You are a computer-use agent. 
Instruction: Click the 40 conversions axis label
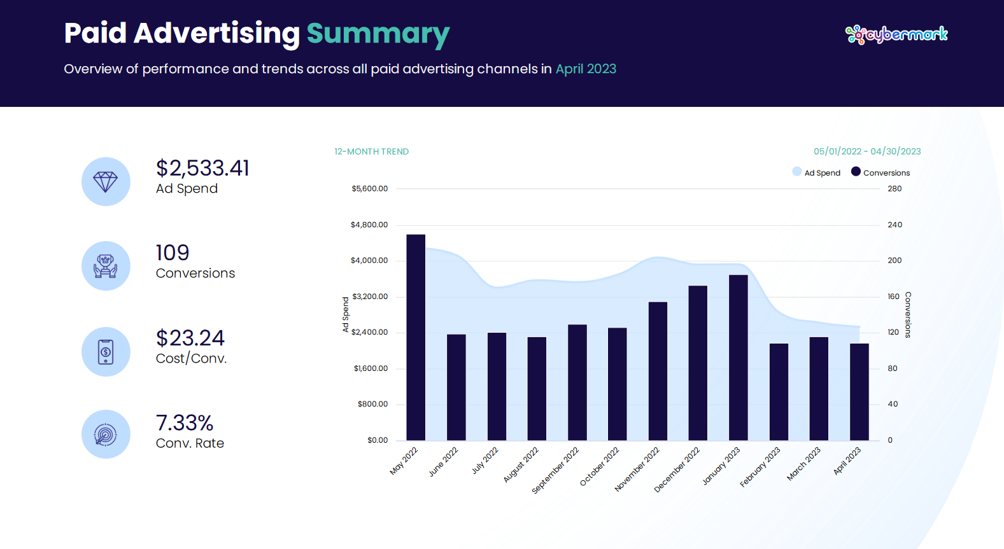pos(893,405)
